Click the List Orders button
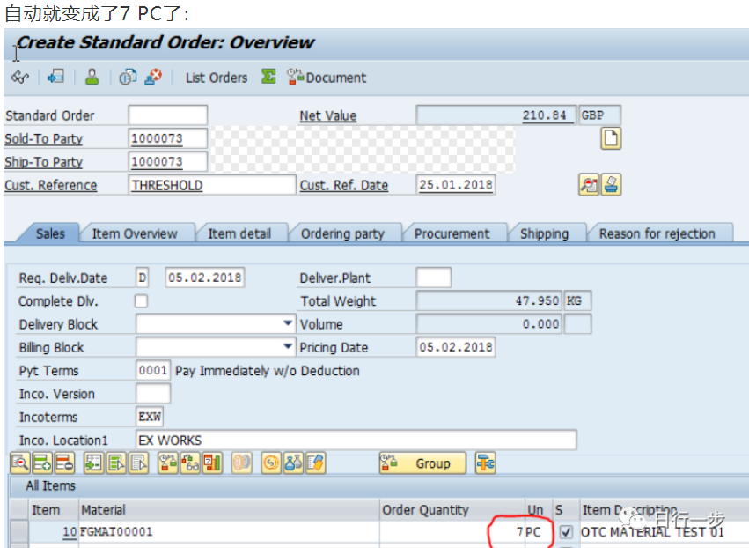The image size is (749, 548). tap(216, 78)
